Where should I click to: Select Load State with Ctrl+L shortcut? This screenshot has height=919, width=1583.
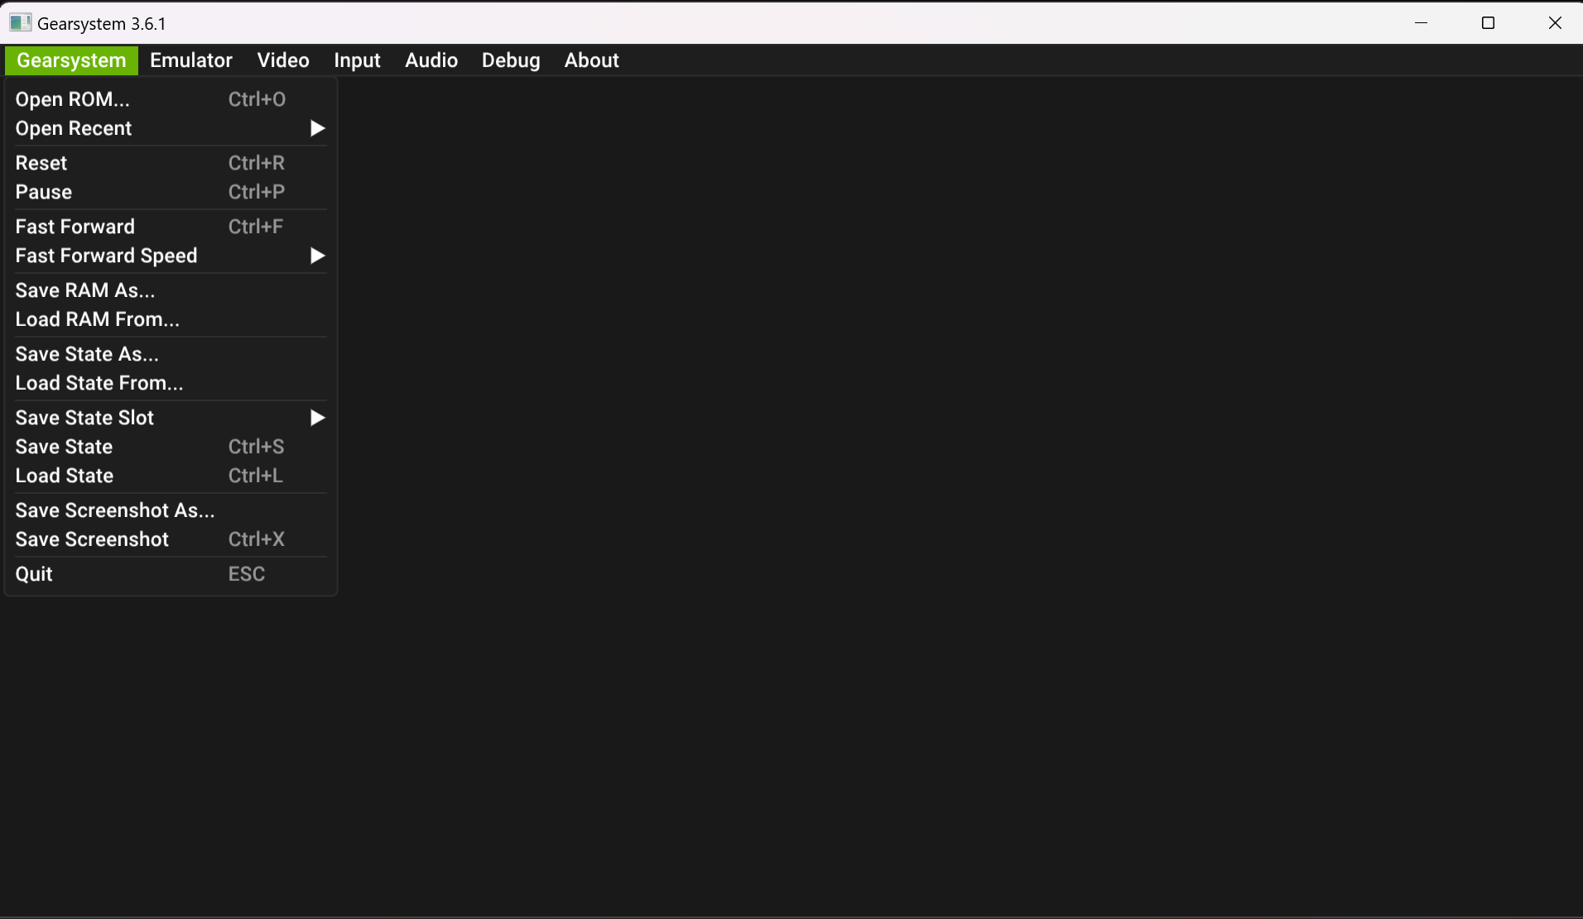171,476
